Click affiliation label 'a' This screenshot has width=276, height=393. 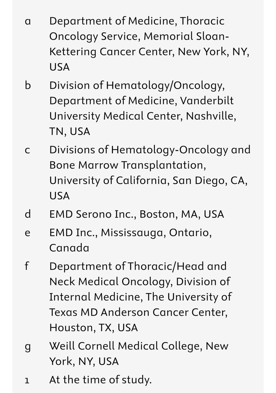pos(28,21)
